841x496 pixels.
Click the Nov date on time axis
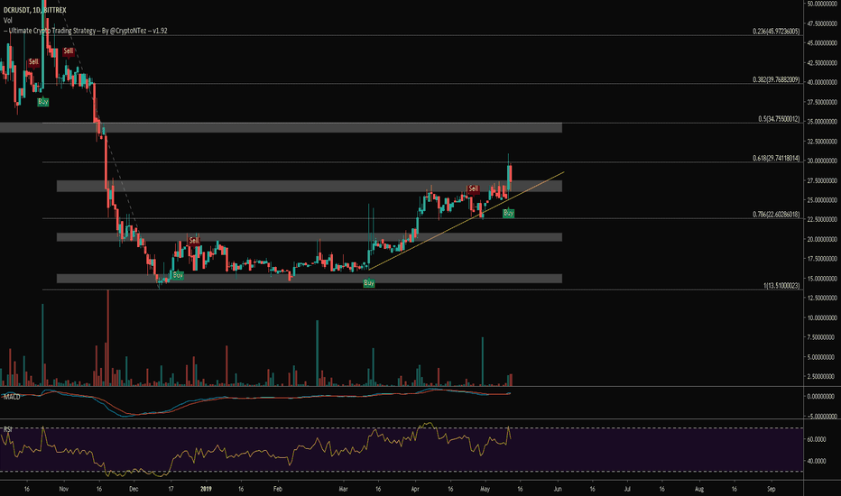pyautogui.click(x=64, y=489)
